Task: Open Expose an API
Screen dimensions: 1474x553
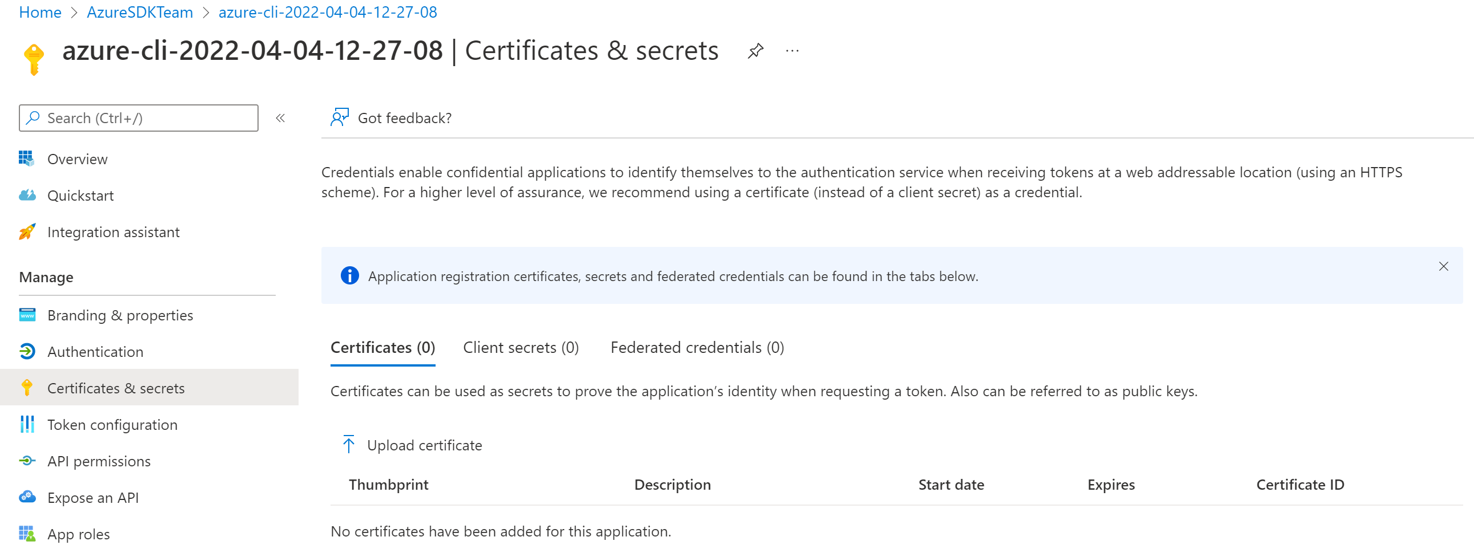Action: [x=92, y=498]
